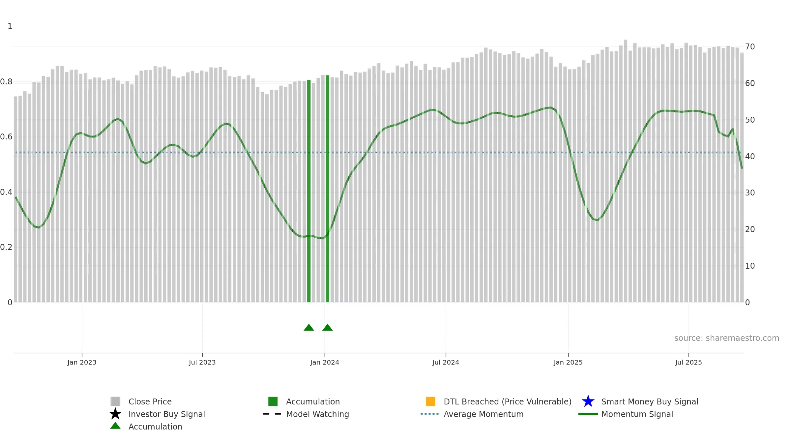Viewport: 791px width, 445px height.
Task: Click the green Accumulation square swatch
Action: pos(273,401)
